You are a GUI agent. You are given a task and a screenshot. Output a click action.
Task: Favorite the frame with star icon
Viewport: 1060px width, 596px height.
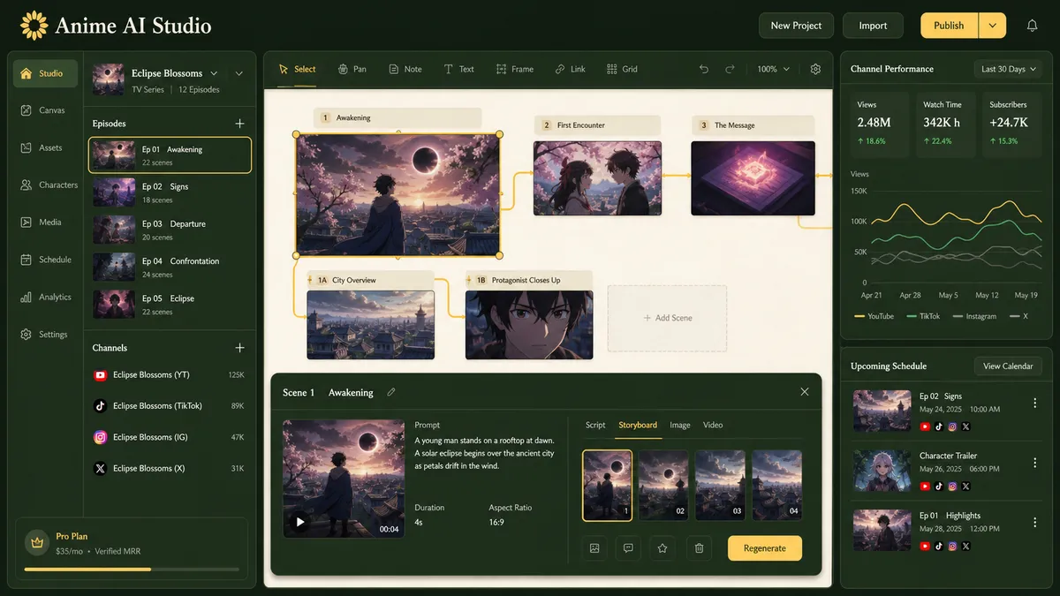point(662,548)
